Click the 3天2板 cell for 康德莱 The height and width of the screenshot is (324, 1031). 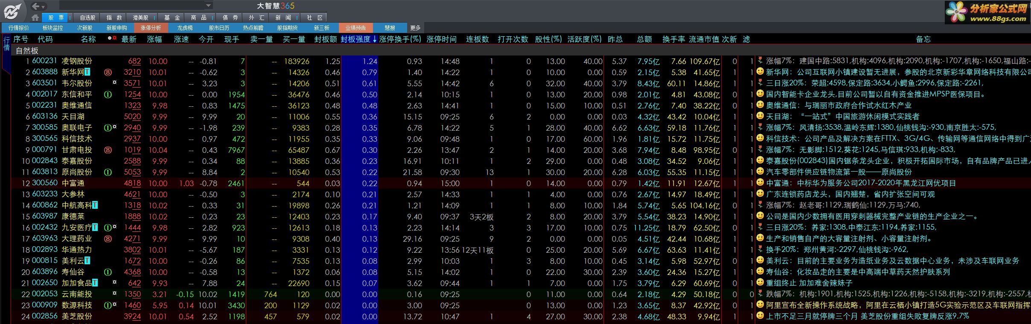[481, 217]
